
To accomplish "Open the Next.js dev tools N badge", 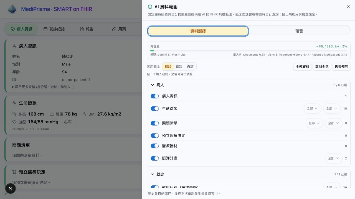I will [x=11, y=188].
